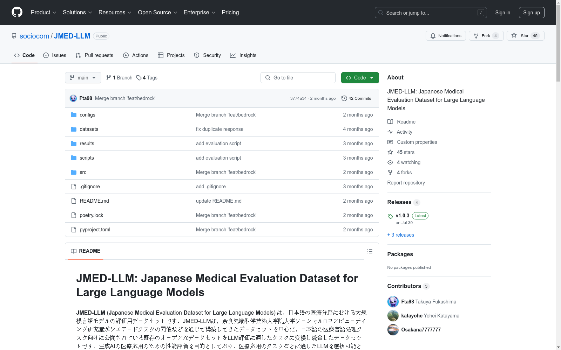Click the src folder icon
561x350 pixels.
(x=74, y=172)
